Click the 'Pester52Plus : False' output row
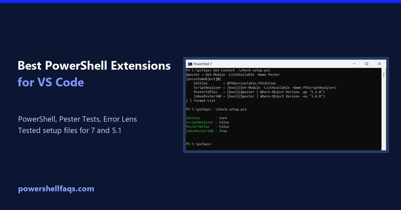 208,127
